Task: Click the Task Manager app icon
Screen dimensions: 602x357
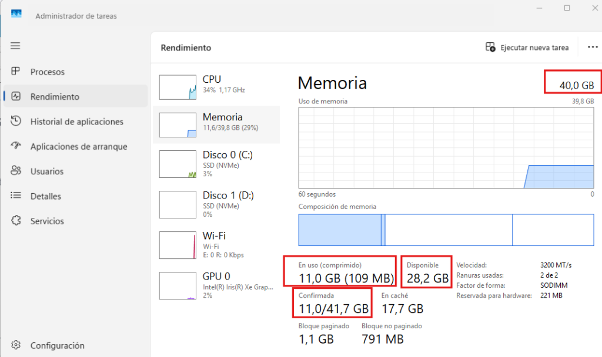Action: [16, 14]
